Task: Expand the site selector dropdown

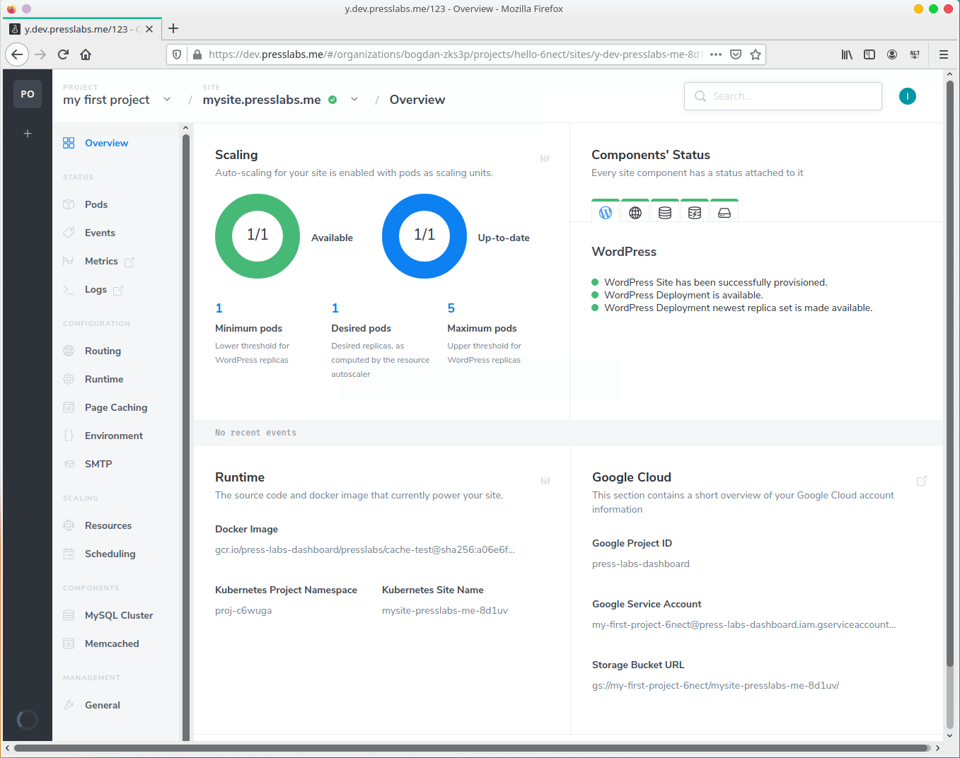Action: [x=354, y=99]
